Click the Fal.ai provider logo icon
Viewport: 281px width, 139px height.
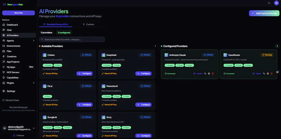pos(45,86)
